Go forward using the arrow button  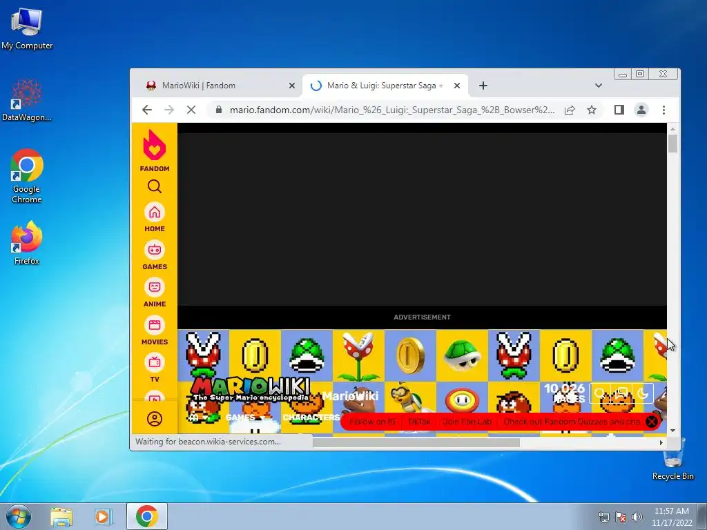169,110
